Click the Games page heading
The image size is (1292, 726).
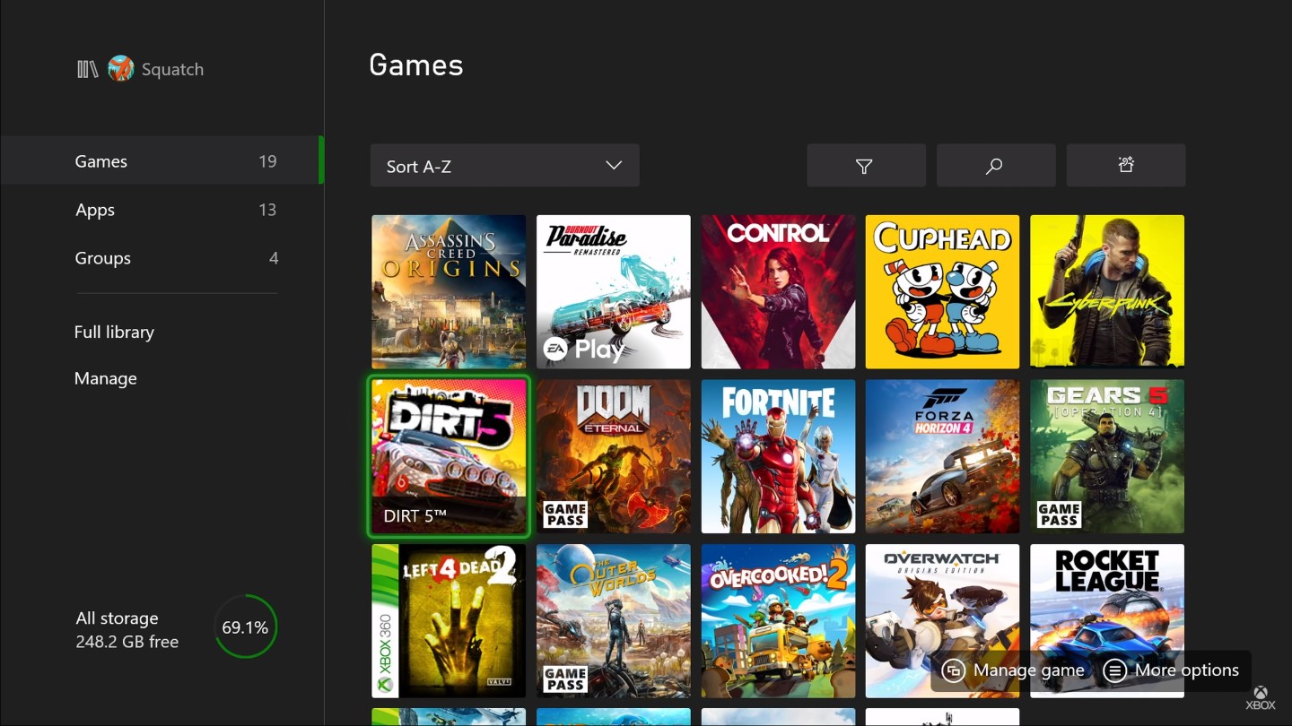point(416,65)
